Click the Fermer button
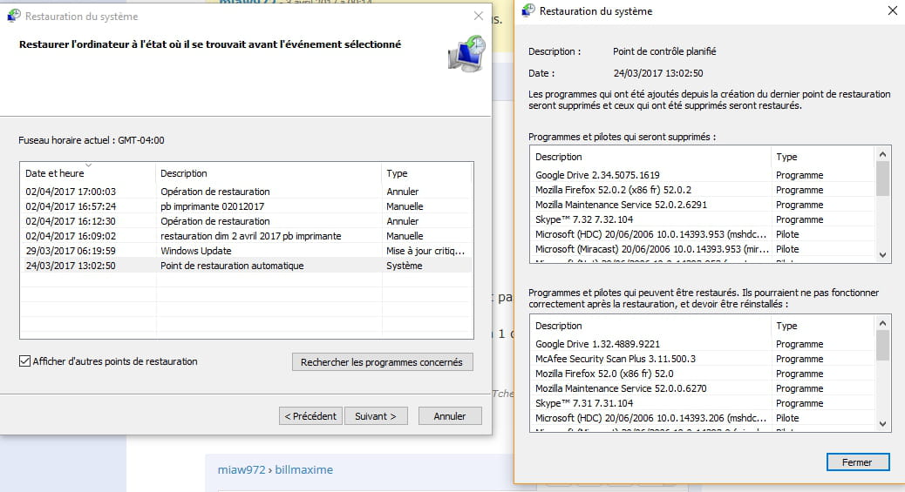Image resolution: width=905 pixels, height=492 pixels. (858, 462)
